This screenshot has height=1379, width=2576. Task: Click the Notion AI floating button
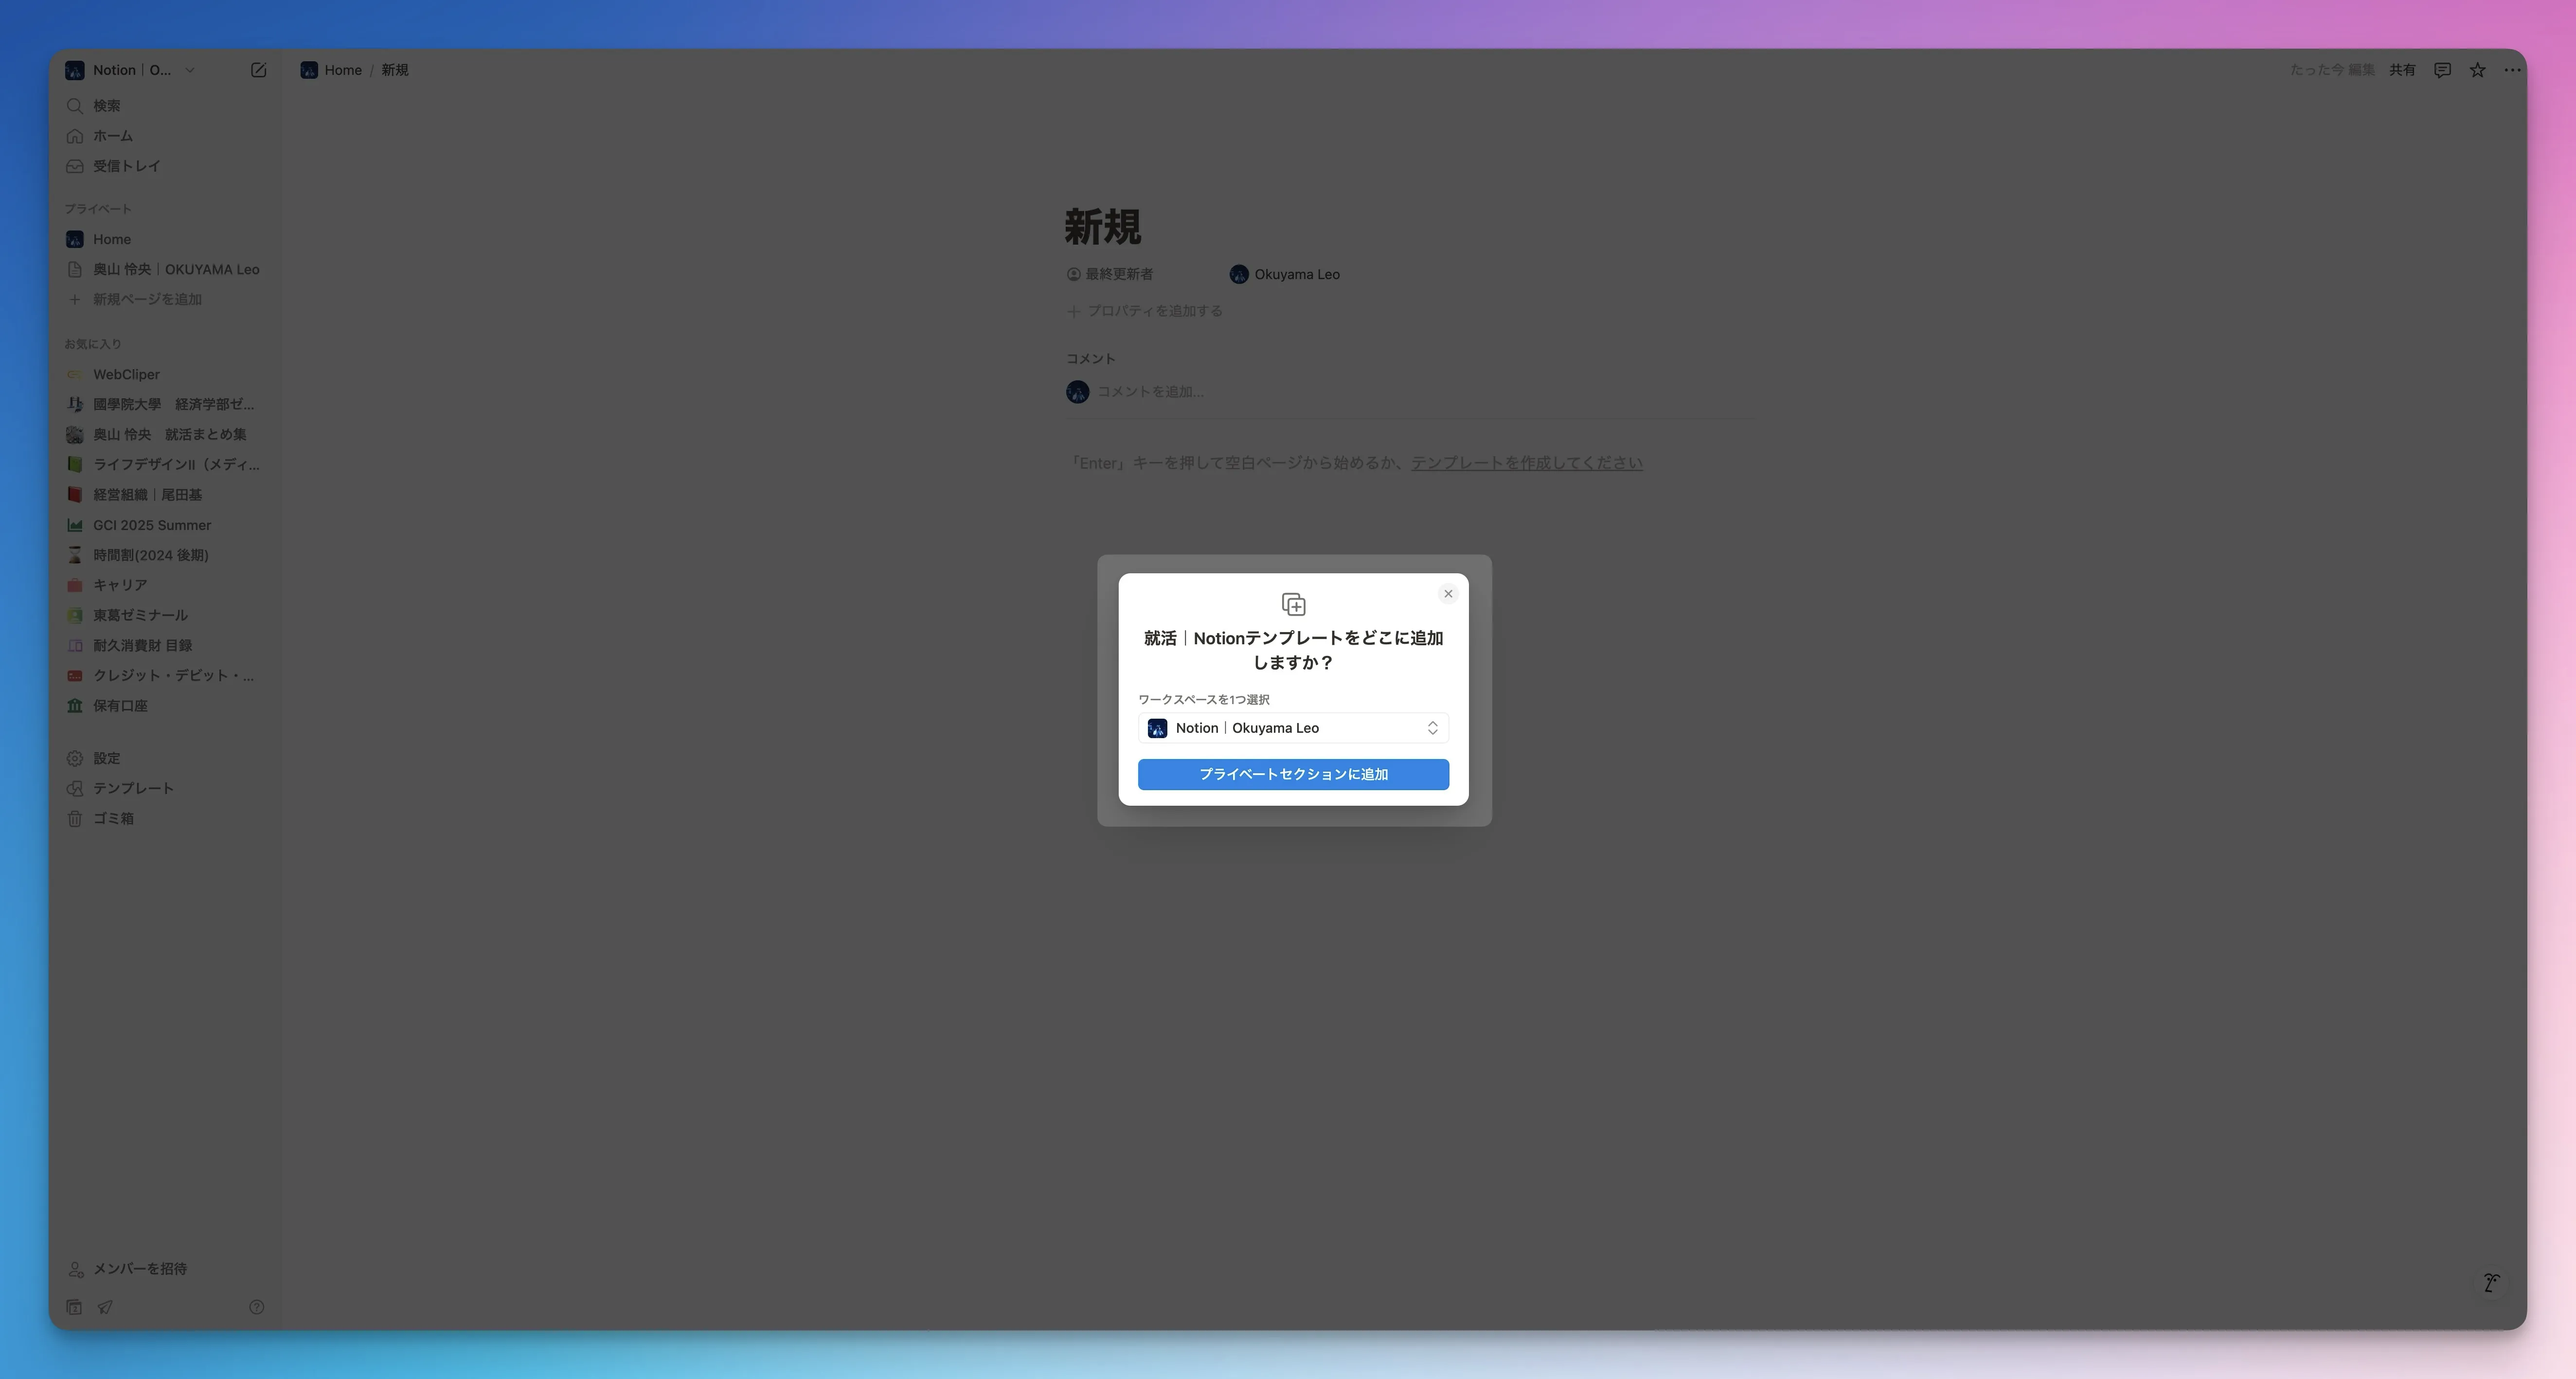pos(2491,1283)
